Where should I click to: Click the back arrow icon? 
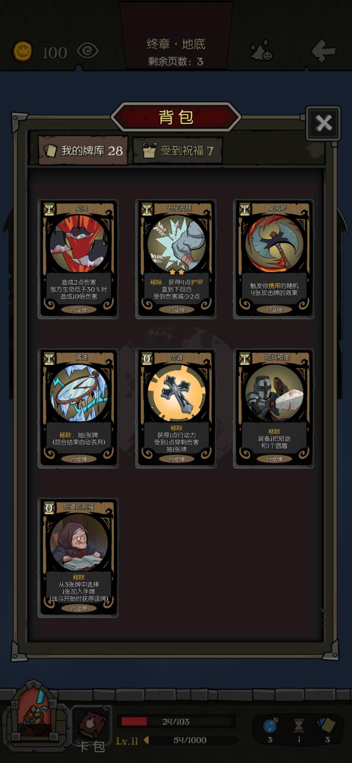[x=323, y=51]
